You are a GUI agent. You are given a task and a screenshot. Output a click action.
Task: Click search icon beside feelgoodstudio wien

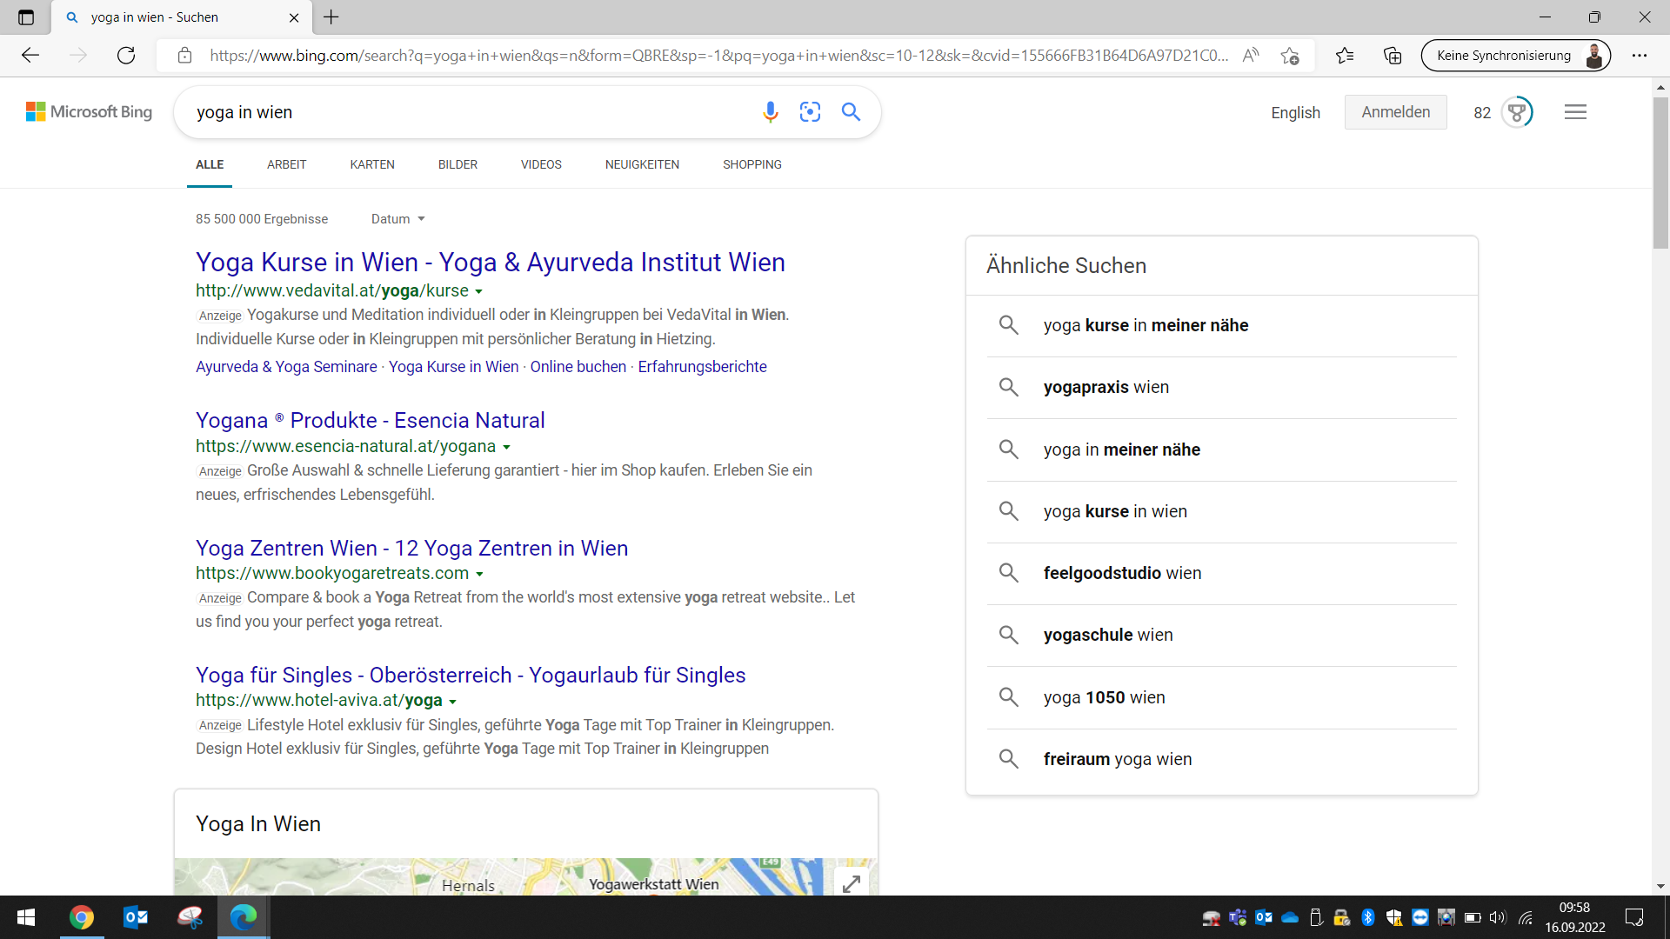coord(1009,573)
